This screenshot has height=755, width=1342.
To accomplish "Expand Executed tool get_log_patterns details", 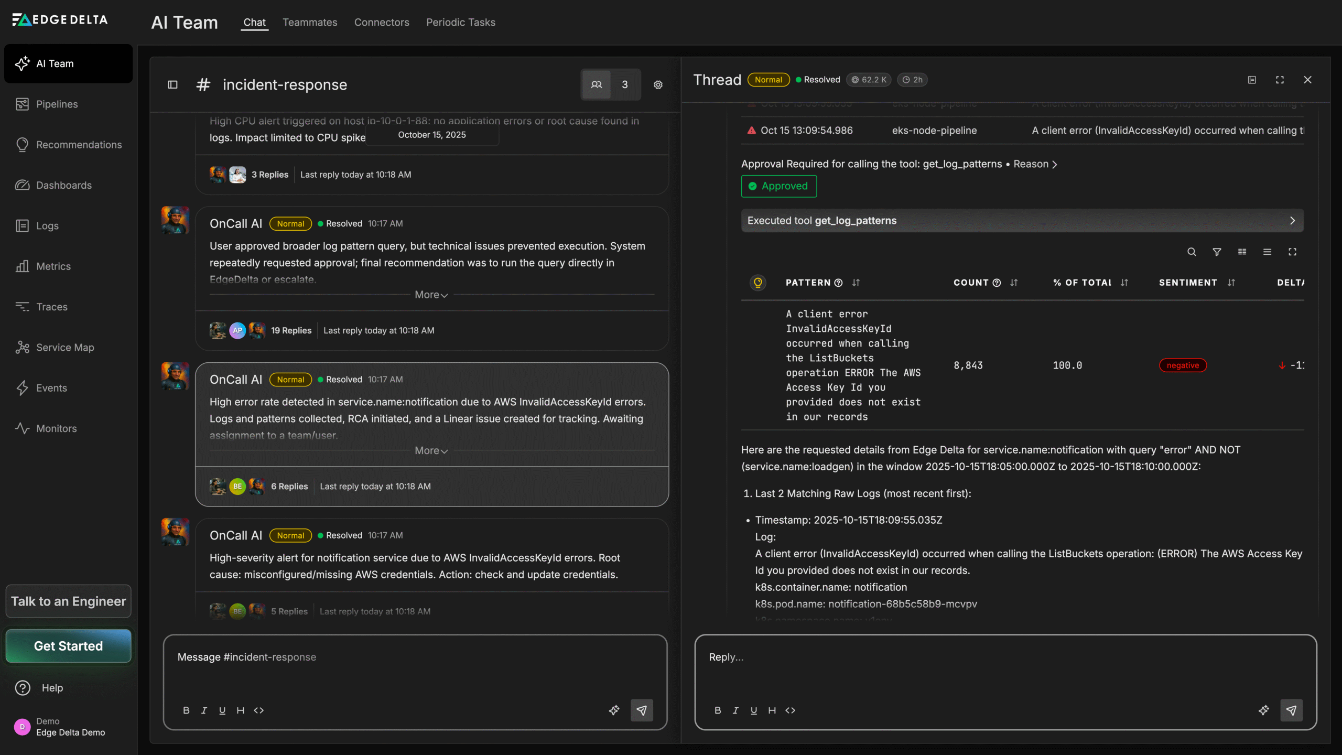I will 1292,221.
